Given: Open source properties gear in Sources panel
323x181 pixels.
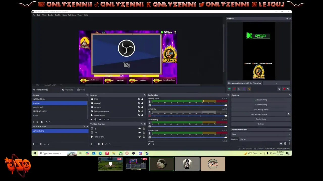Looking at the screenshot, I should pos(100,120).
